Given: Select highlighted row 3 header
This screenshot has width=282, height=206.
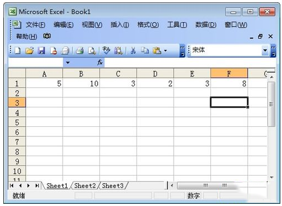Looking at the screenshot, I should (17, 103).
